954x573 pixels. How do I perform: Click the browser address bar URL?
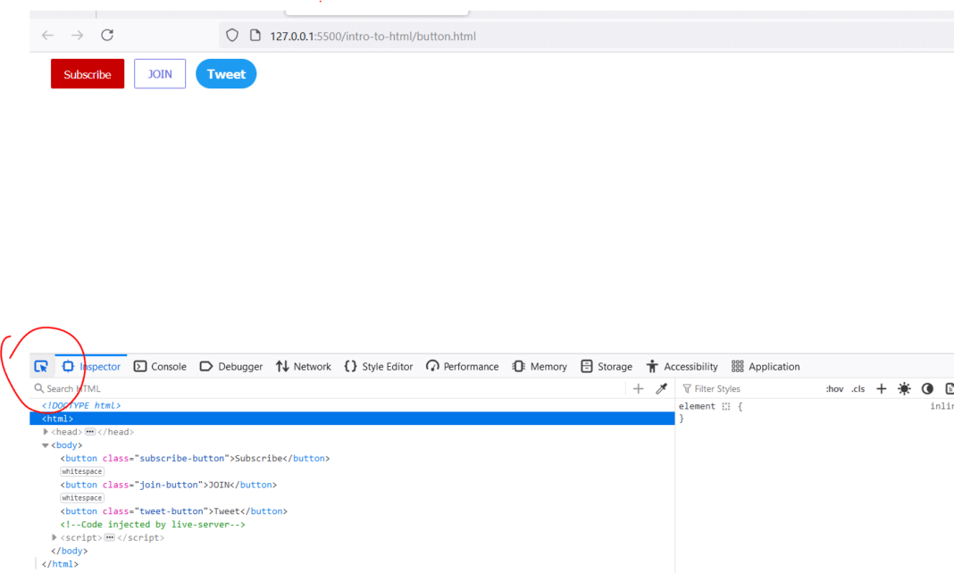(x=373, y=36)
